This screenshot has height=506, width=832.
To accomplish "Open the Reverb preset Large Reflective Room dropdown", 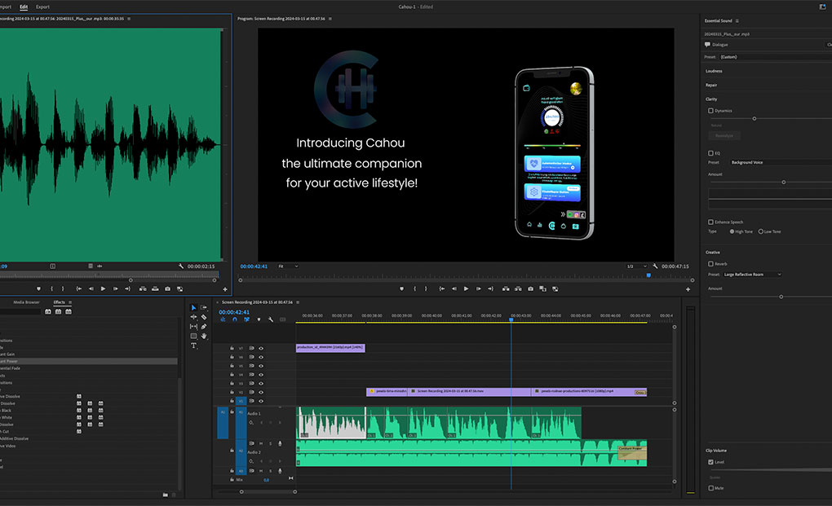I will point(752,275).
